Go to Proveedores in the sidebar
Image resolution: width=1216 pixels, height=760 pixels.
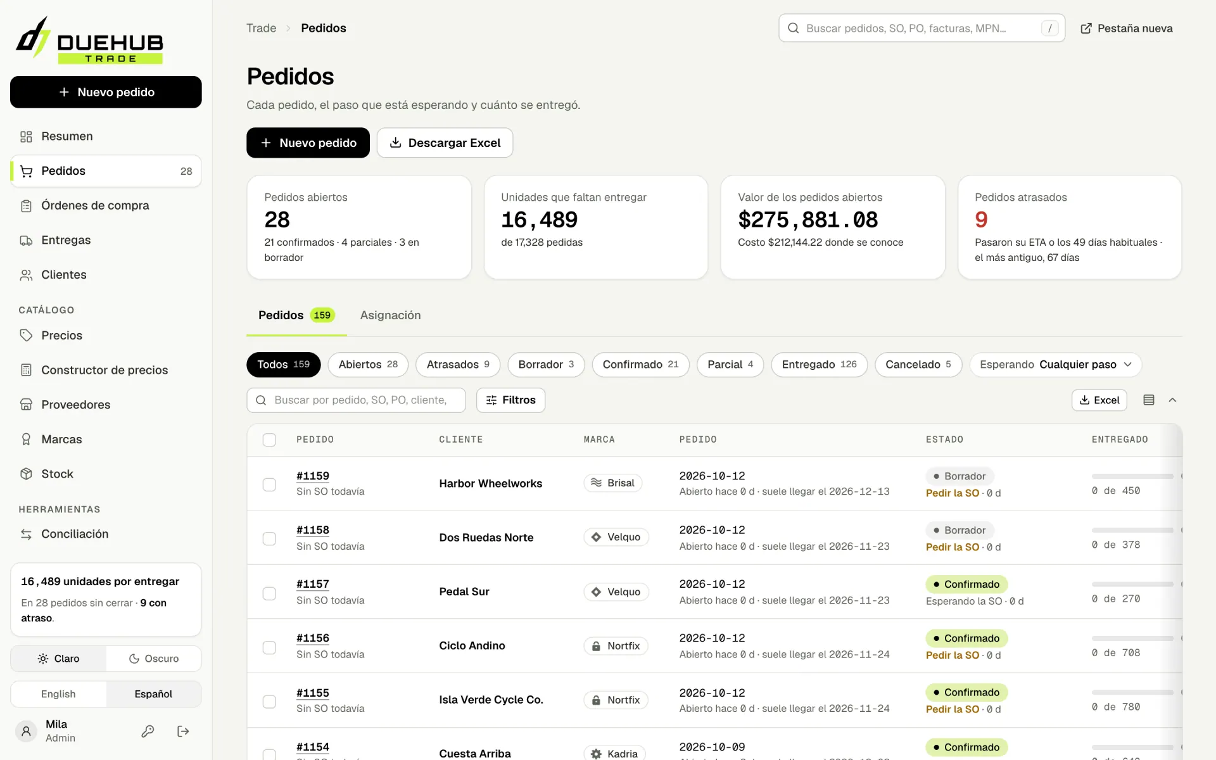point(106,405)
